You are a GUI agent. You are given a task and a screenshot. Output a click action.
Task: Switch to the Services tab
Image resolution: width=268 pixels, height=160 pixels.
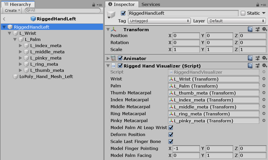151,4
